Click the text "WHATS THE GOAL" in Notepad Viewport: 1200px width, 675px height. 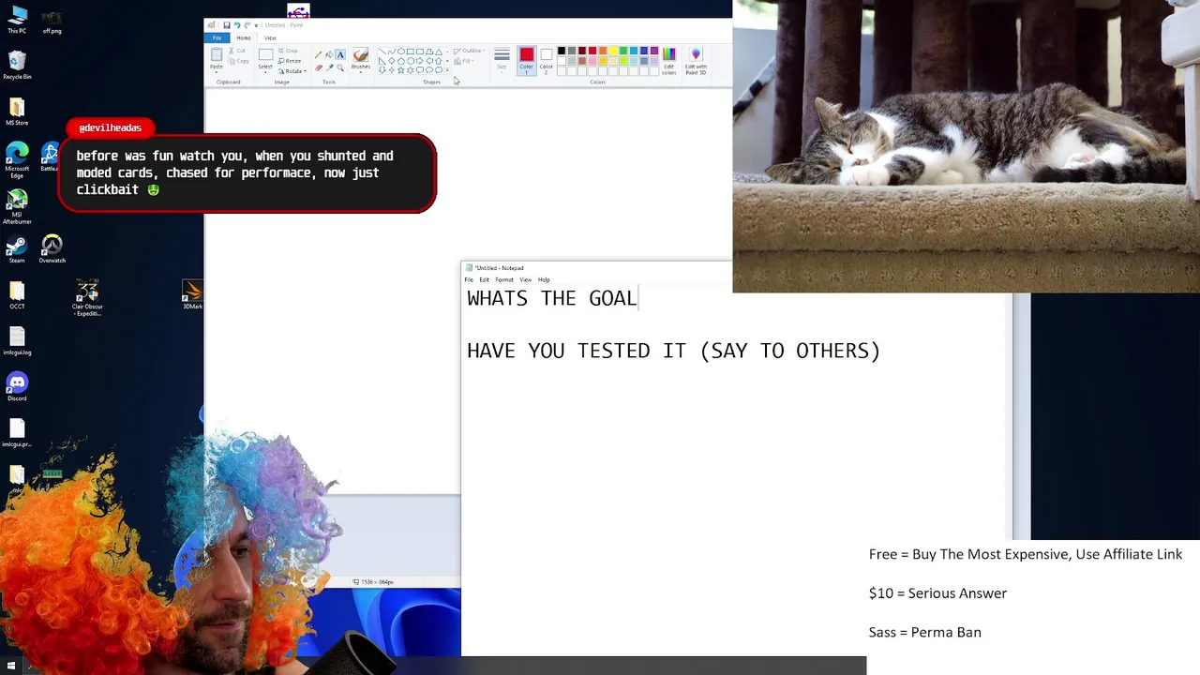[552, 298]
